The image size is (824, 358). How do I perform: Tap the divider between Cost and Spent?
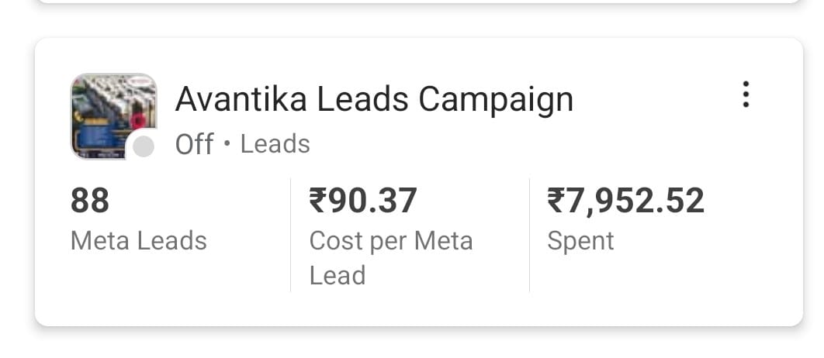click(529, 235)
